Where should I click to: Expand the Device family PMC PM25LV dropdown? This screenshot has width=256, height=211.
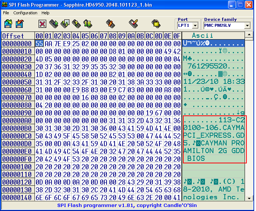(x=247, y=25)
